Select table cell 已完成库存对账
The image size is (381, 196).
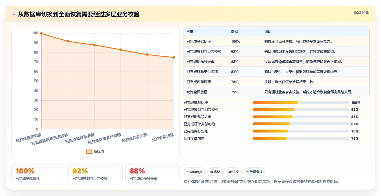(x=199, y=82)
